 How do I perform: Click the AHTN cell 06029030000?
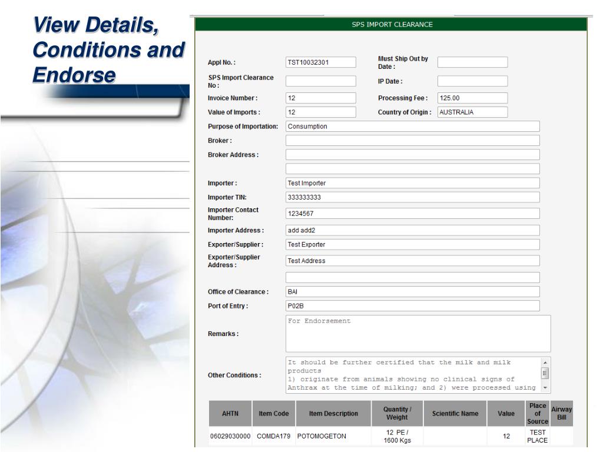(x=230, y=436)
